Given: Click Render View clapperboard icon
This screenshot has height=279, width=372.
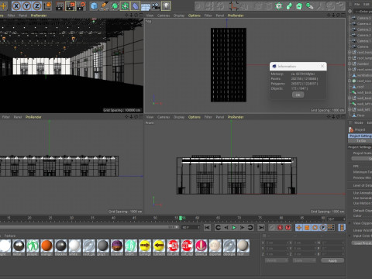Looking at the screenshot, I should tap(60, 5).
